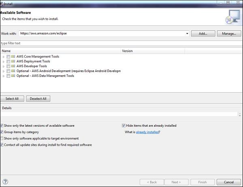Expand Optional AWS Data Management Tools category
The height and width of the screenshot is (187, 243).
pos(4,76)
